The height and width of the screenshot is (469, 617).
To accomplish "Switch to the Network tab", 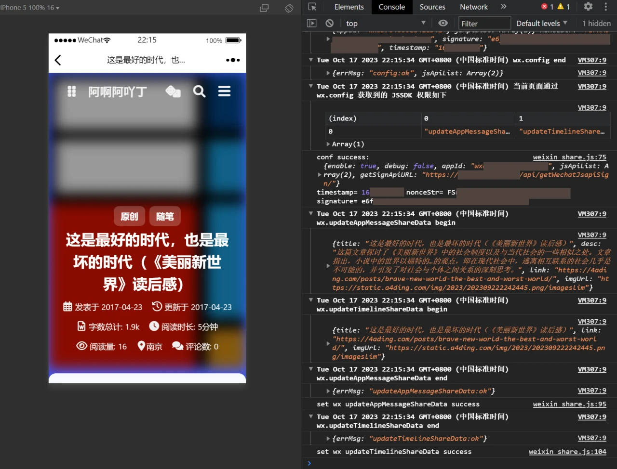I will (473, 7).
